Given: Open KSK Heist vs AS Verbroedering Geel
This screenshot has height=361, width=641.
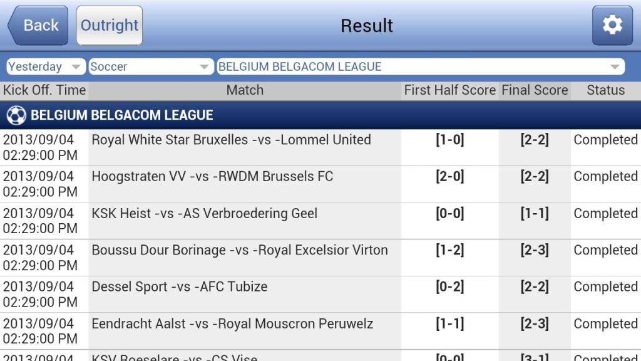Looking at the screenshot, I should tap(204, 214).
